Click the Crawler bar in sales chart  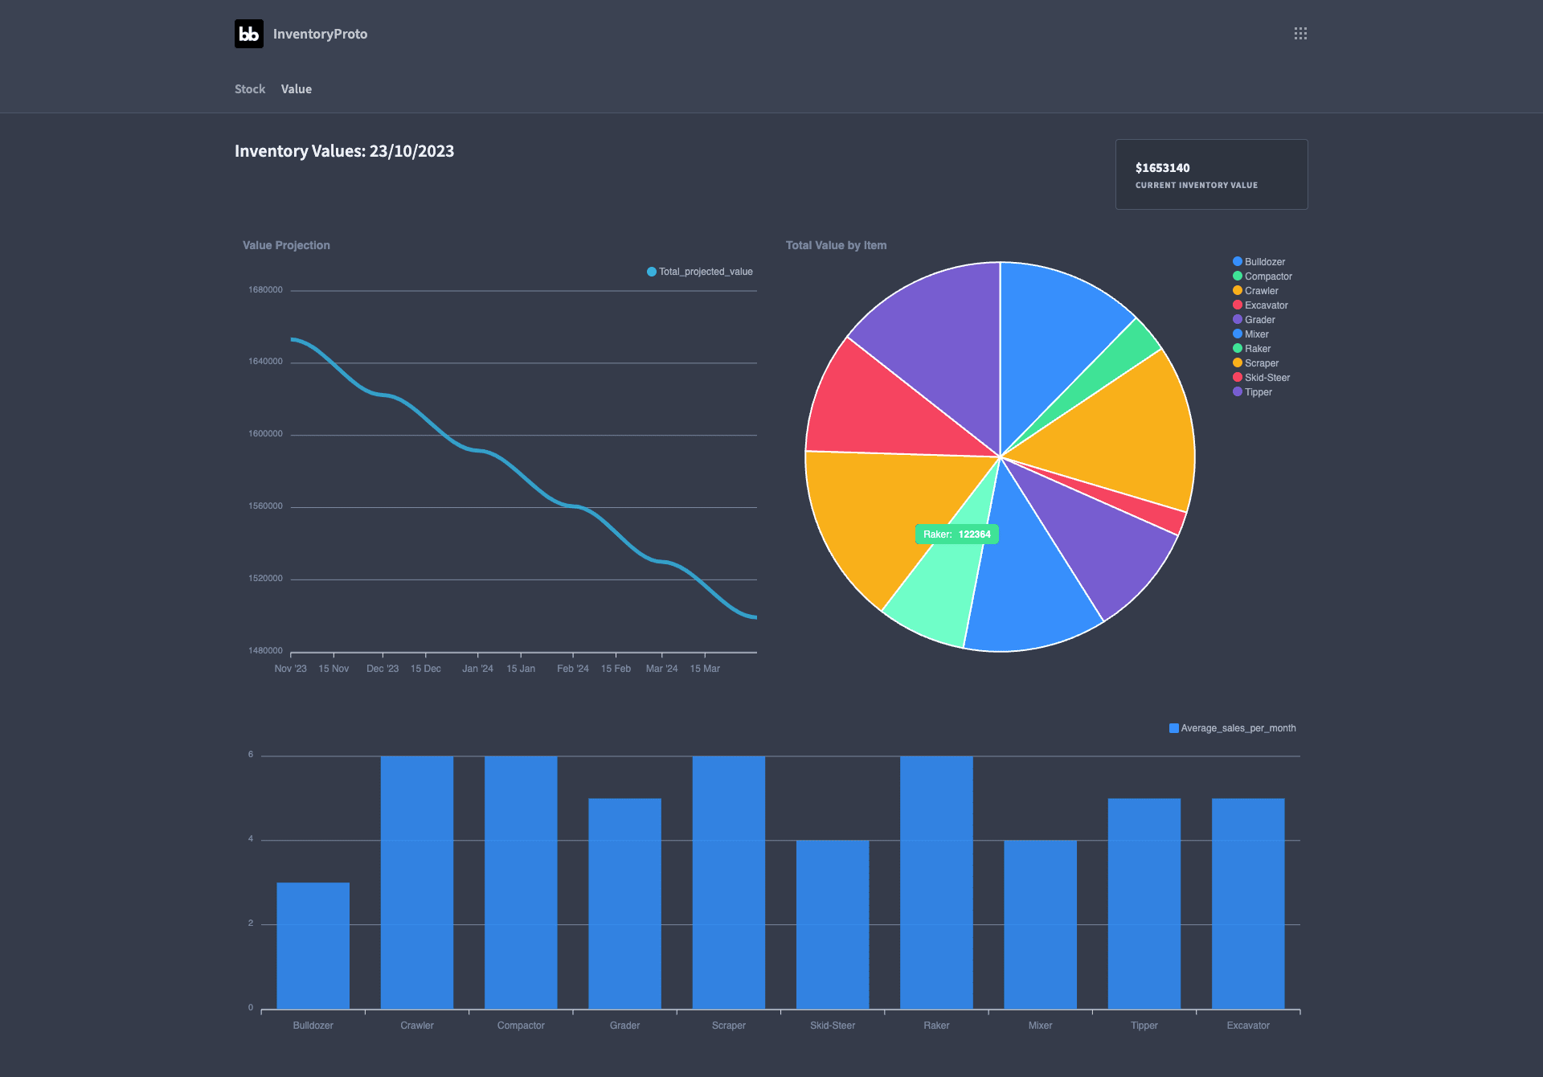417,882
